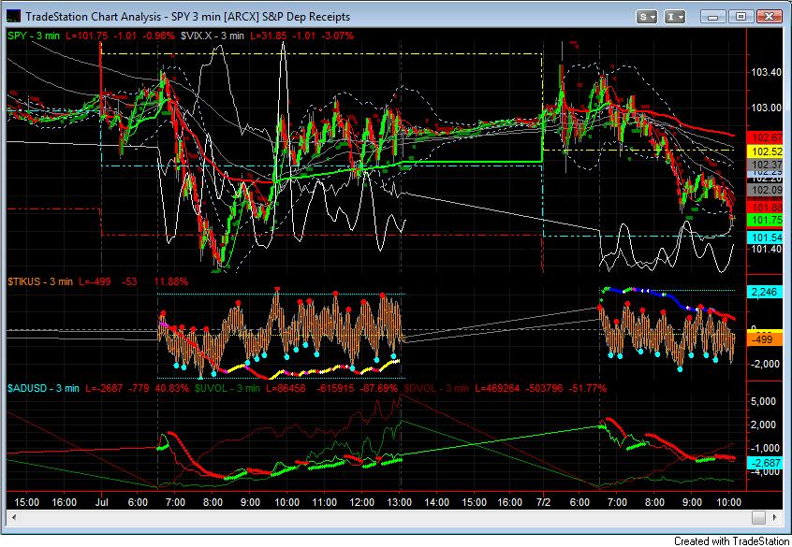792x547 pixels.
Task: Click the 14:00 time axis label
Action: tap(436, 502)
